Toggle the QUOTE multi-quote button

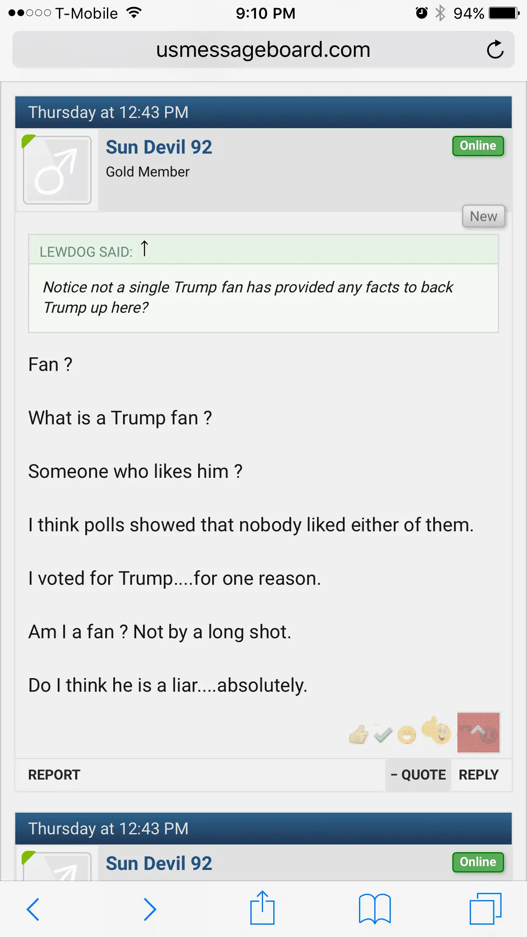click(418, 775)
